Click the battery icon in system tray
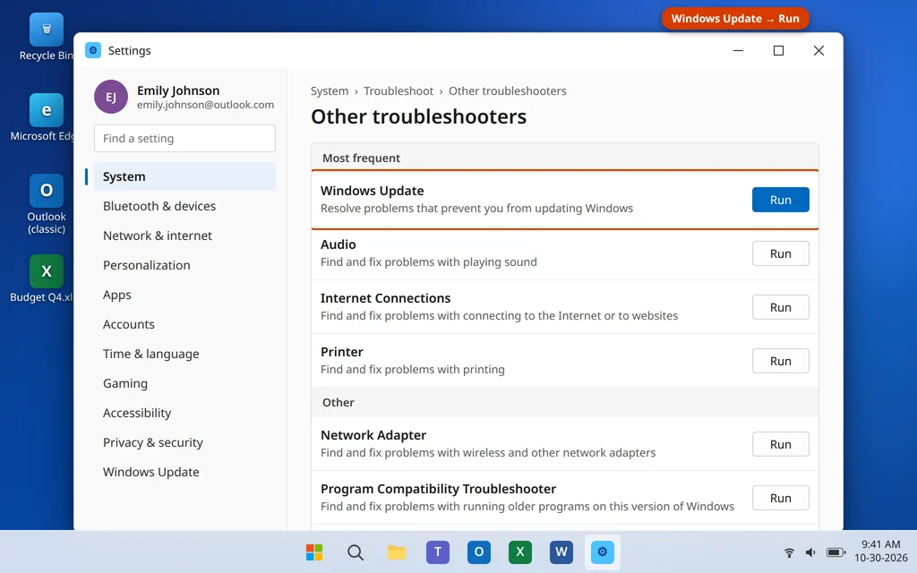917x573 pixels. (836, 552)
